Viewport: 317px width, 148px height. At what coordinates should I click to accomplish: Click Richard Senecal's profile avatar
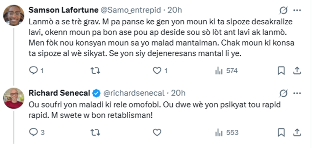pyautogui.click(x=14, y=98)
